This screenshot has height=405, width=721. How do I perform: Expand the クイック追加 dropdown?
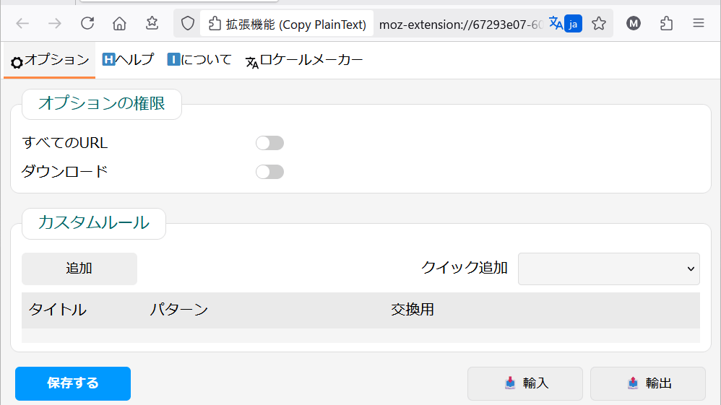tap(609, 269)
